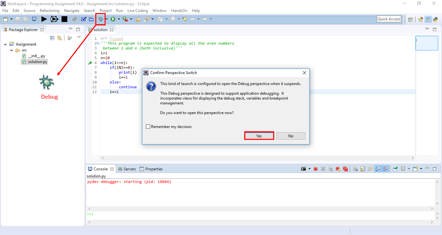Switch to the Servers tab

click(127, 169)
